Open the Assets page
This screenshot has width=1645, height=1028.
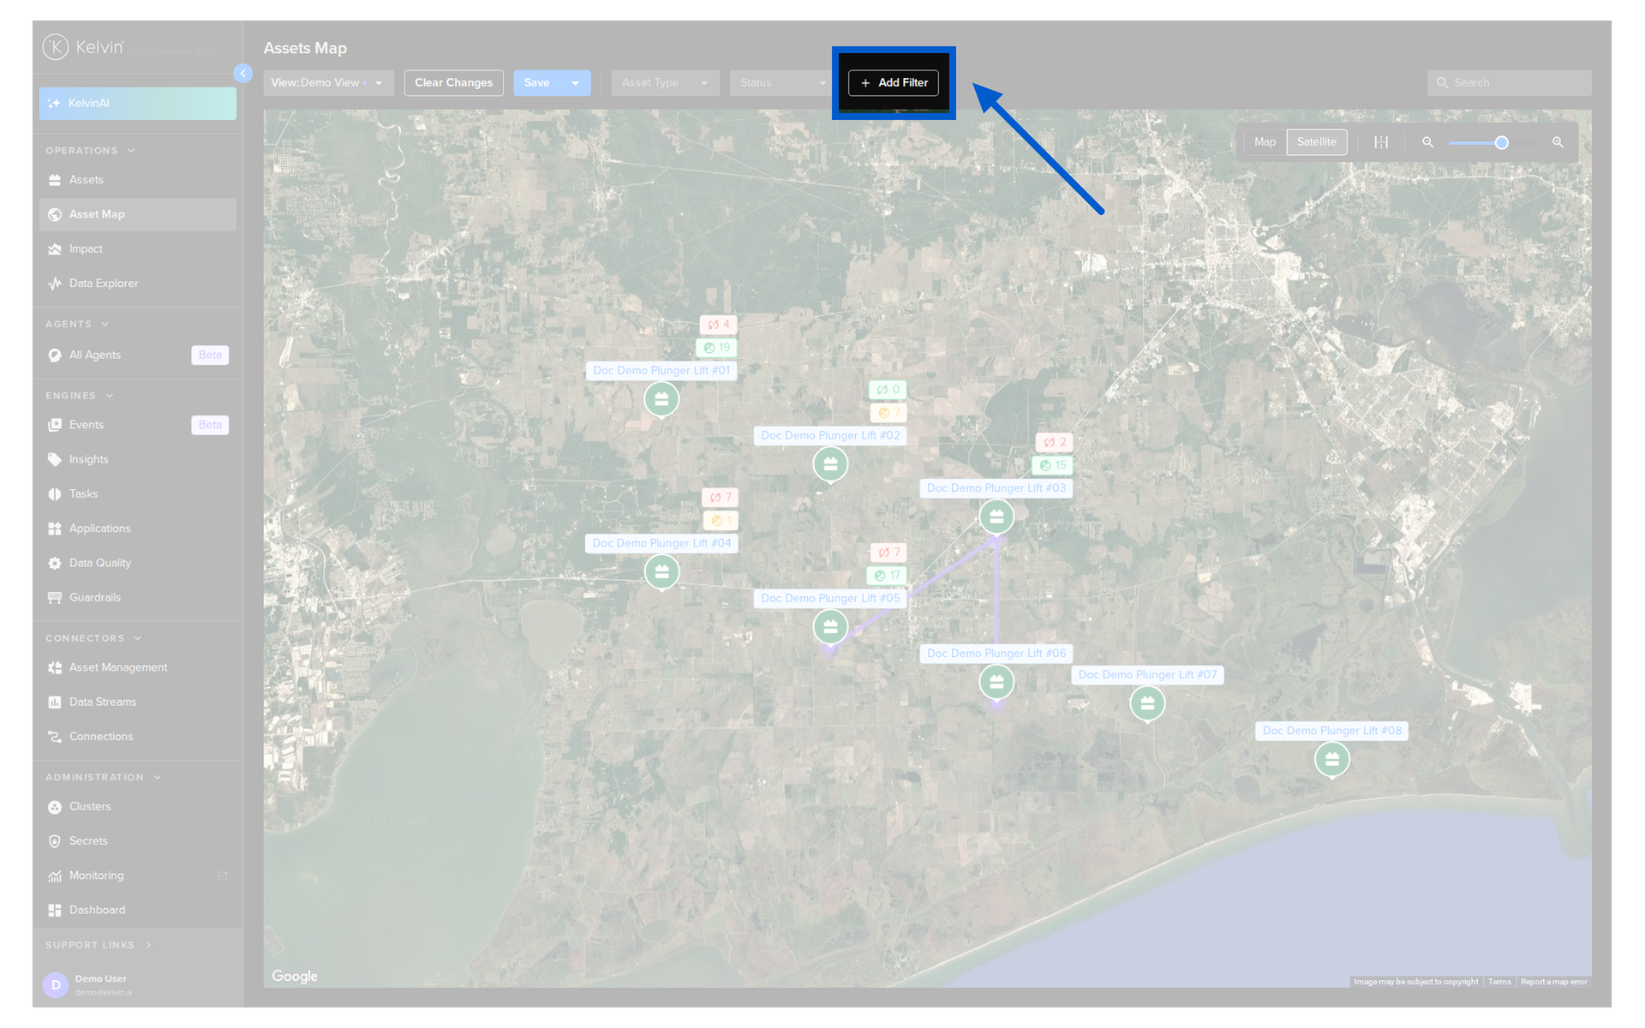[137, 180]
